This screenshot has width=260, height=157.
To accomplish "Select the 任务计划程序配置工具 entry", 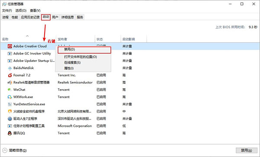I will pos(29,126).
